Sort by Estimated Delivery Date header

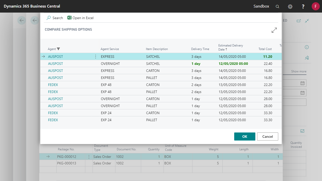(x=231, y=47)
